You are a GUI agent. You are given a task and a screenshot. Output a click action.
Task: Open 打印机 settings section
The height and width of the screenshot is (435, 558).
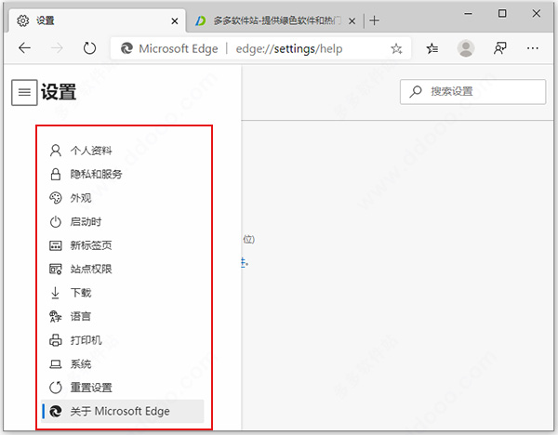[122, 340]
